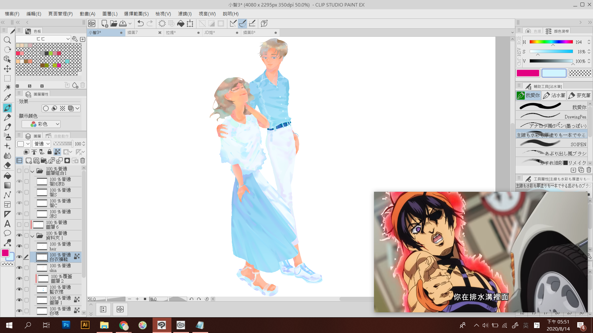This screenshot has width=593, height=333.
Task: Select the 白衣褲鞋 layer row
Action: coord(59,257)
